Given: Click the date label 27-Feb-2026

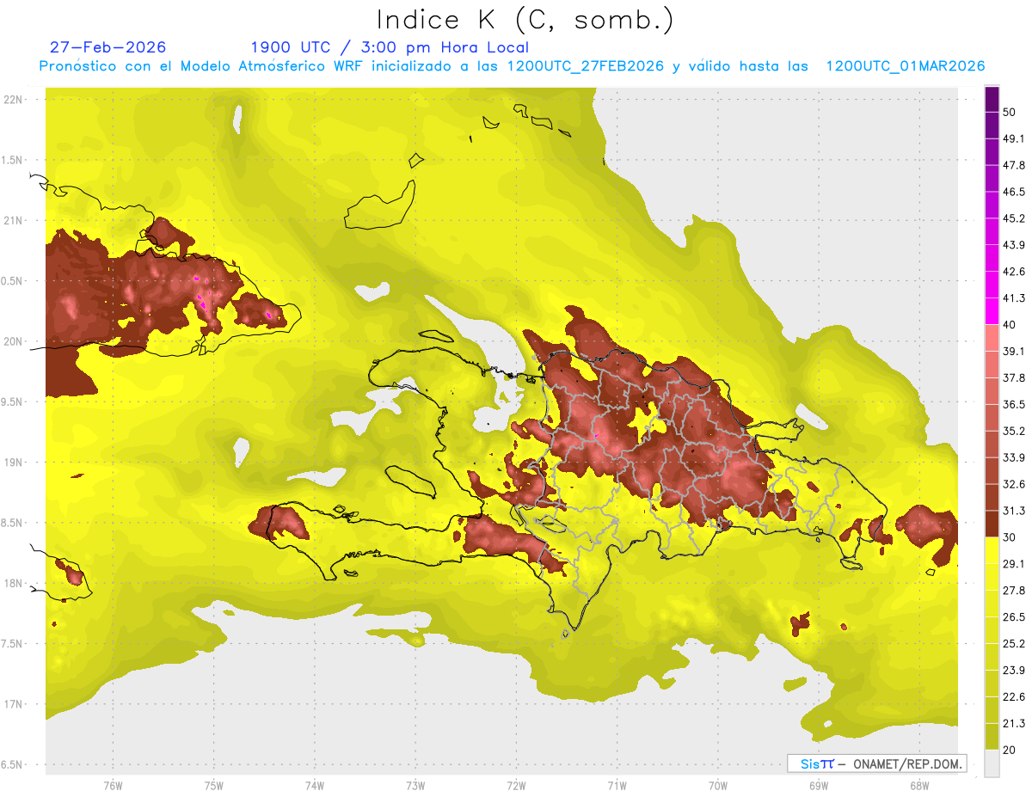Looking at the screenshot, I should [x=107, y=47].
